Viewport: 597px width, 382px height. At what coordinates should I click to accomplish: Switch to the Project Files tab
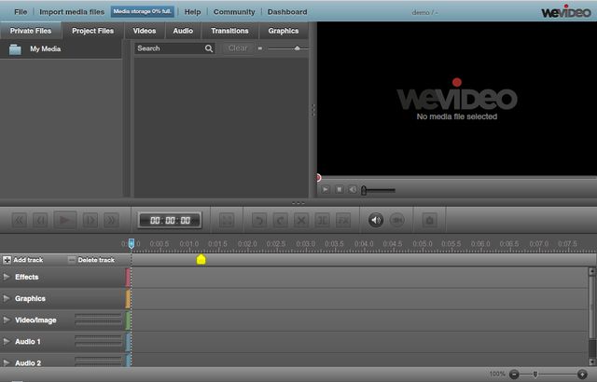93,31
